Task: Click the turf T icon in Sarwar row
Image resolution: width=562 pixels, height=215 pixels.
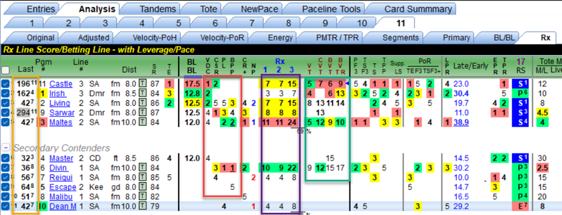Action: click(143, 113)
